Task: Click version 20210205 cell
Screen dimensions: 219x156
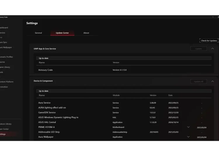Action: point(154,132)
